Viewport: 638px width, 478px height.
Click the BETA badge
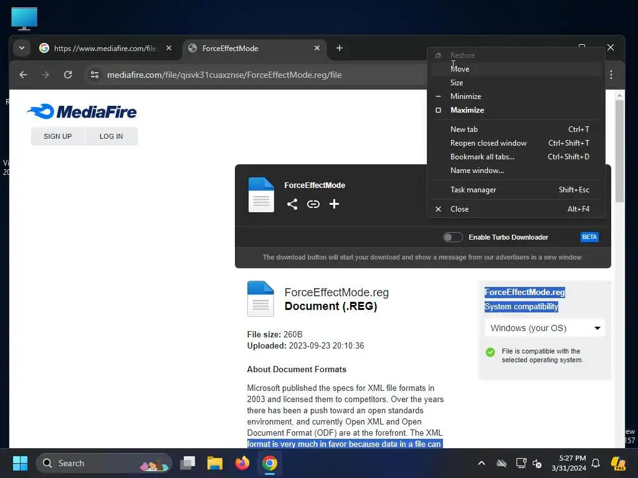[x=589, y=237]
